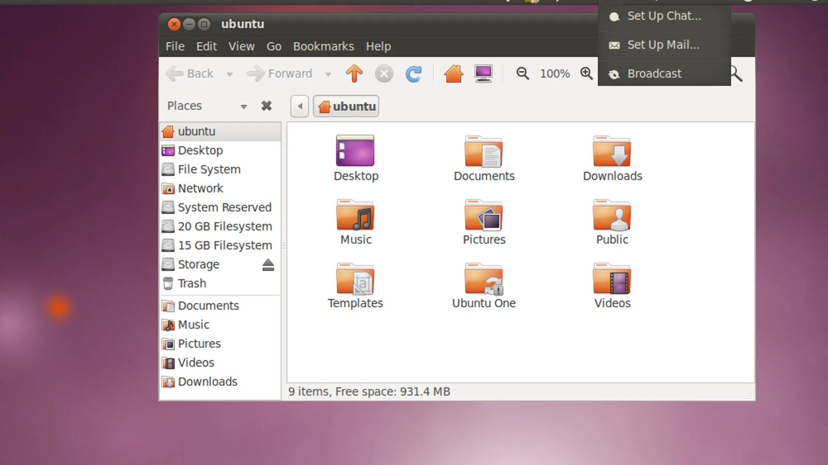Open Videos bookmark in sidebar
The height and width of the screenshot is (465, 828).
tap(220, 363)
